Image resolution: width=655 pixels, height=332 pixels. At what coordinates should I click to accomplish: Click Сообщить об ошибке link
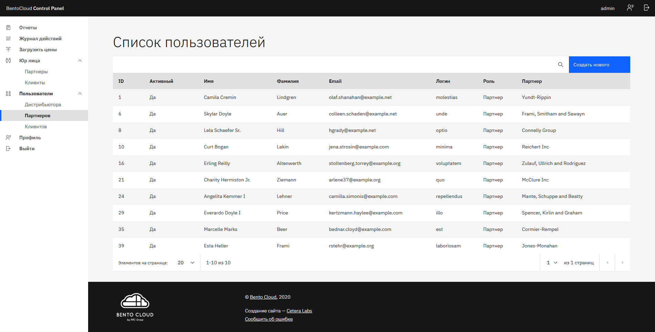[268, 319]
